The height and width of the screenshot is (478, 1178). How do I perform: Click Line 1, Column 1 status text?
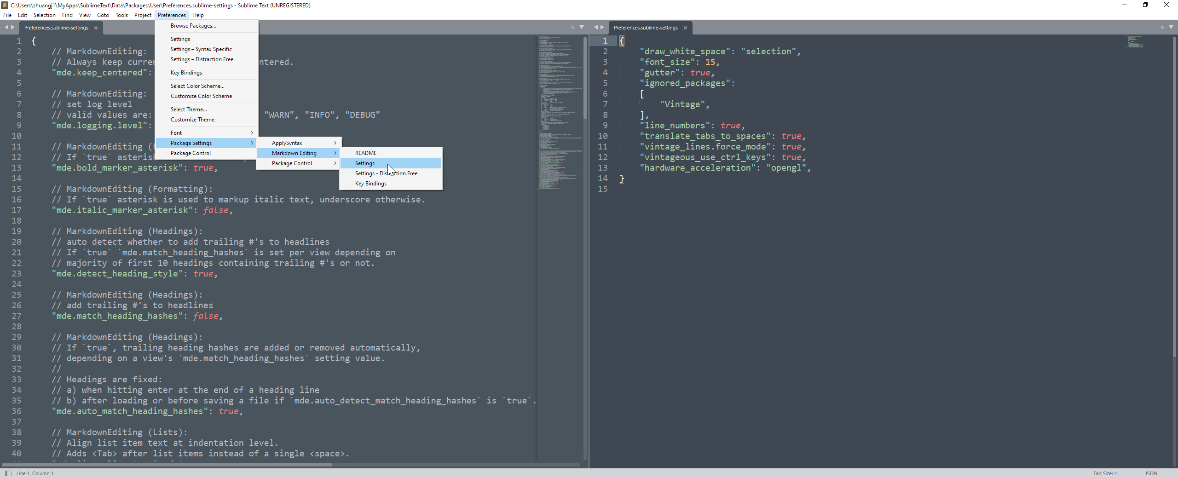pos(35,473)
